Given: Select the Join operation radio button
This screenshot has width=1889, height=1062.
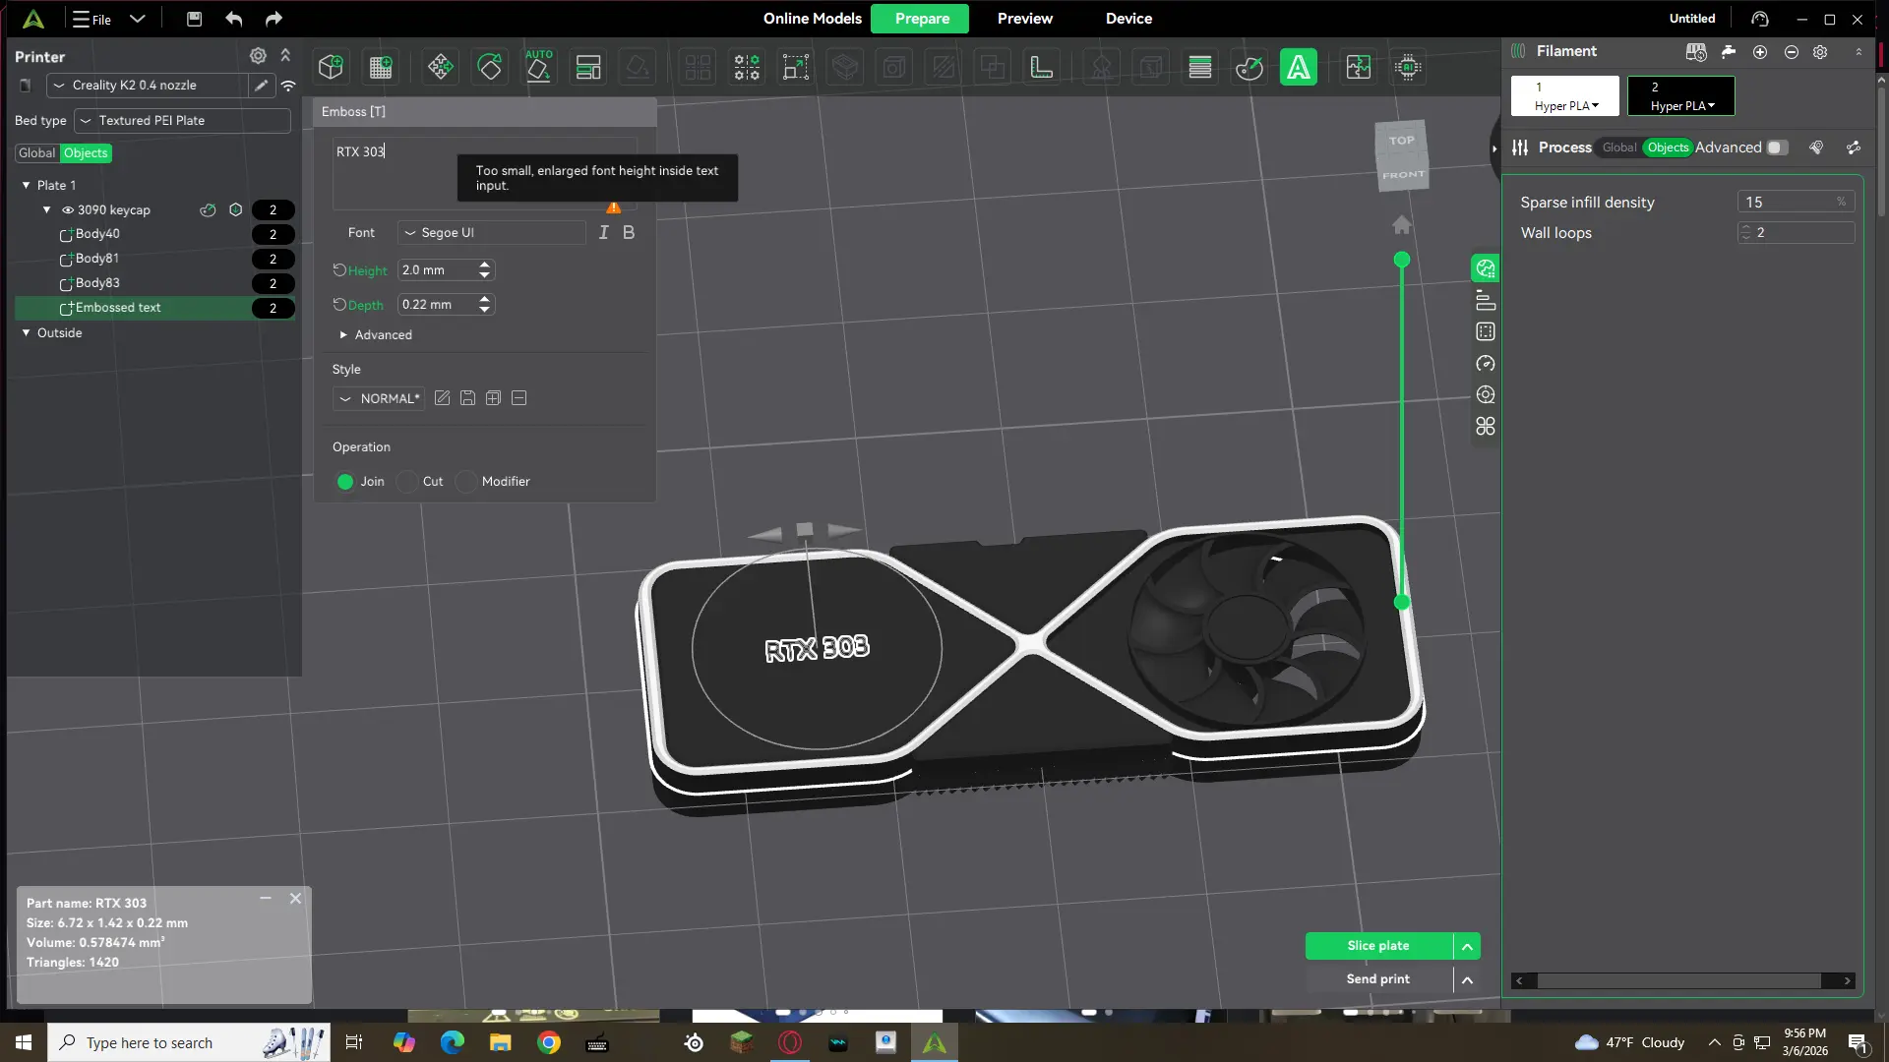Looking at the screenshot, I should tap(345, 482).
